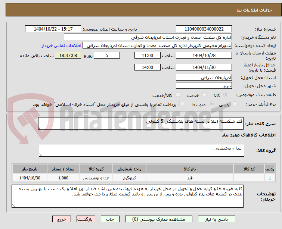Click the شماره نیاز number field
The height and width of the screenshot is (229, 282).
(204, 29)
